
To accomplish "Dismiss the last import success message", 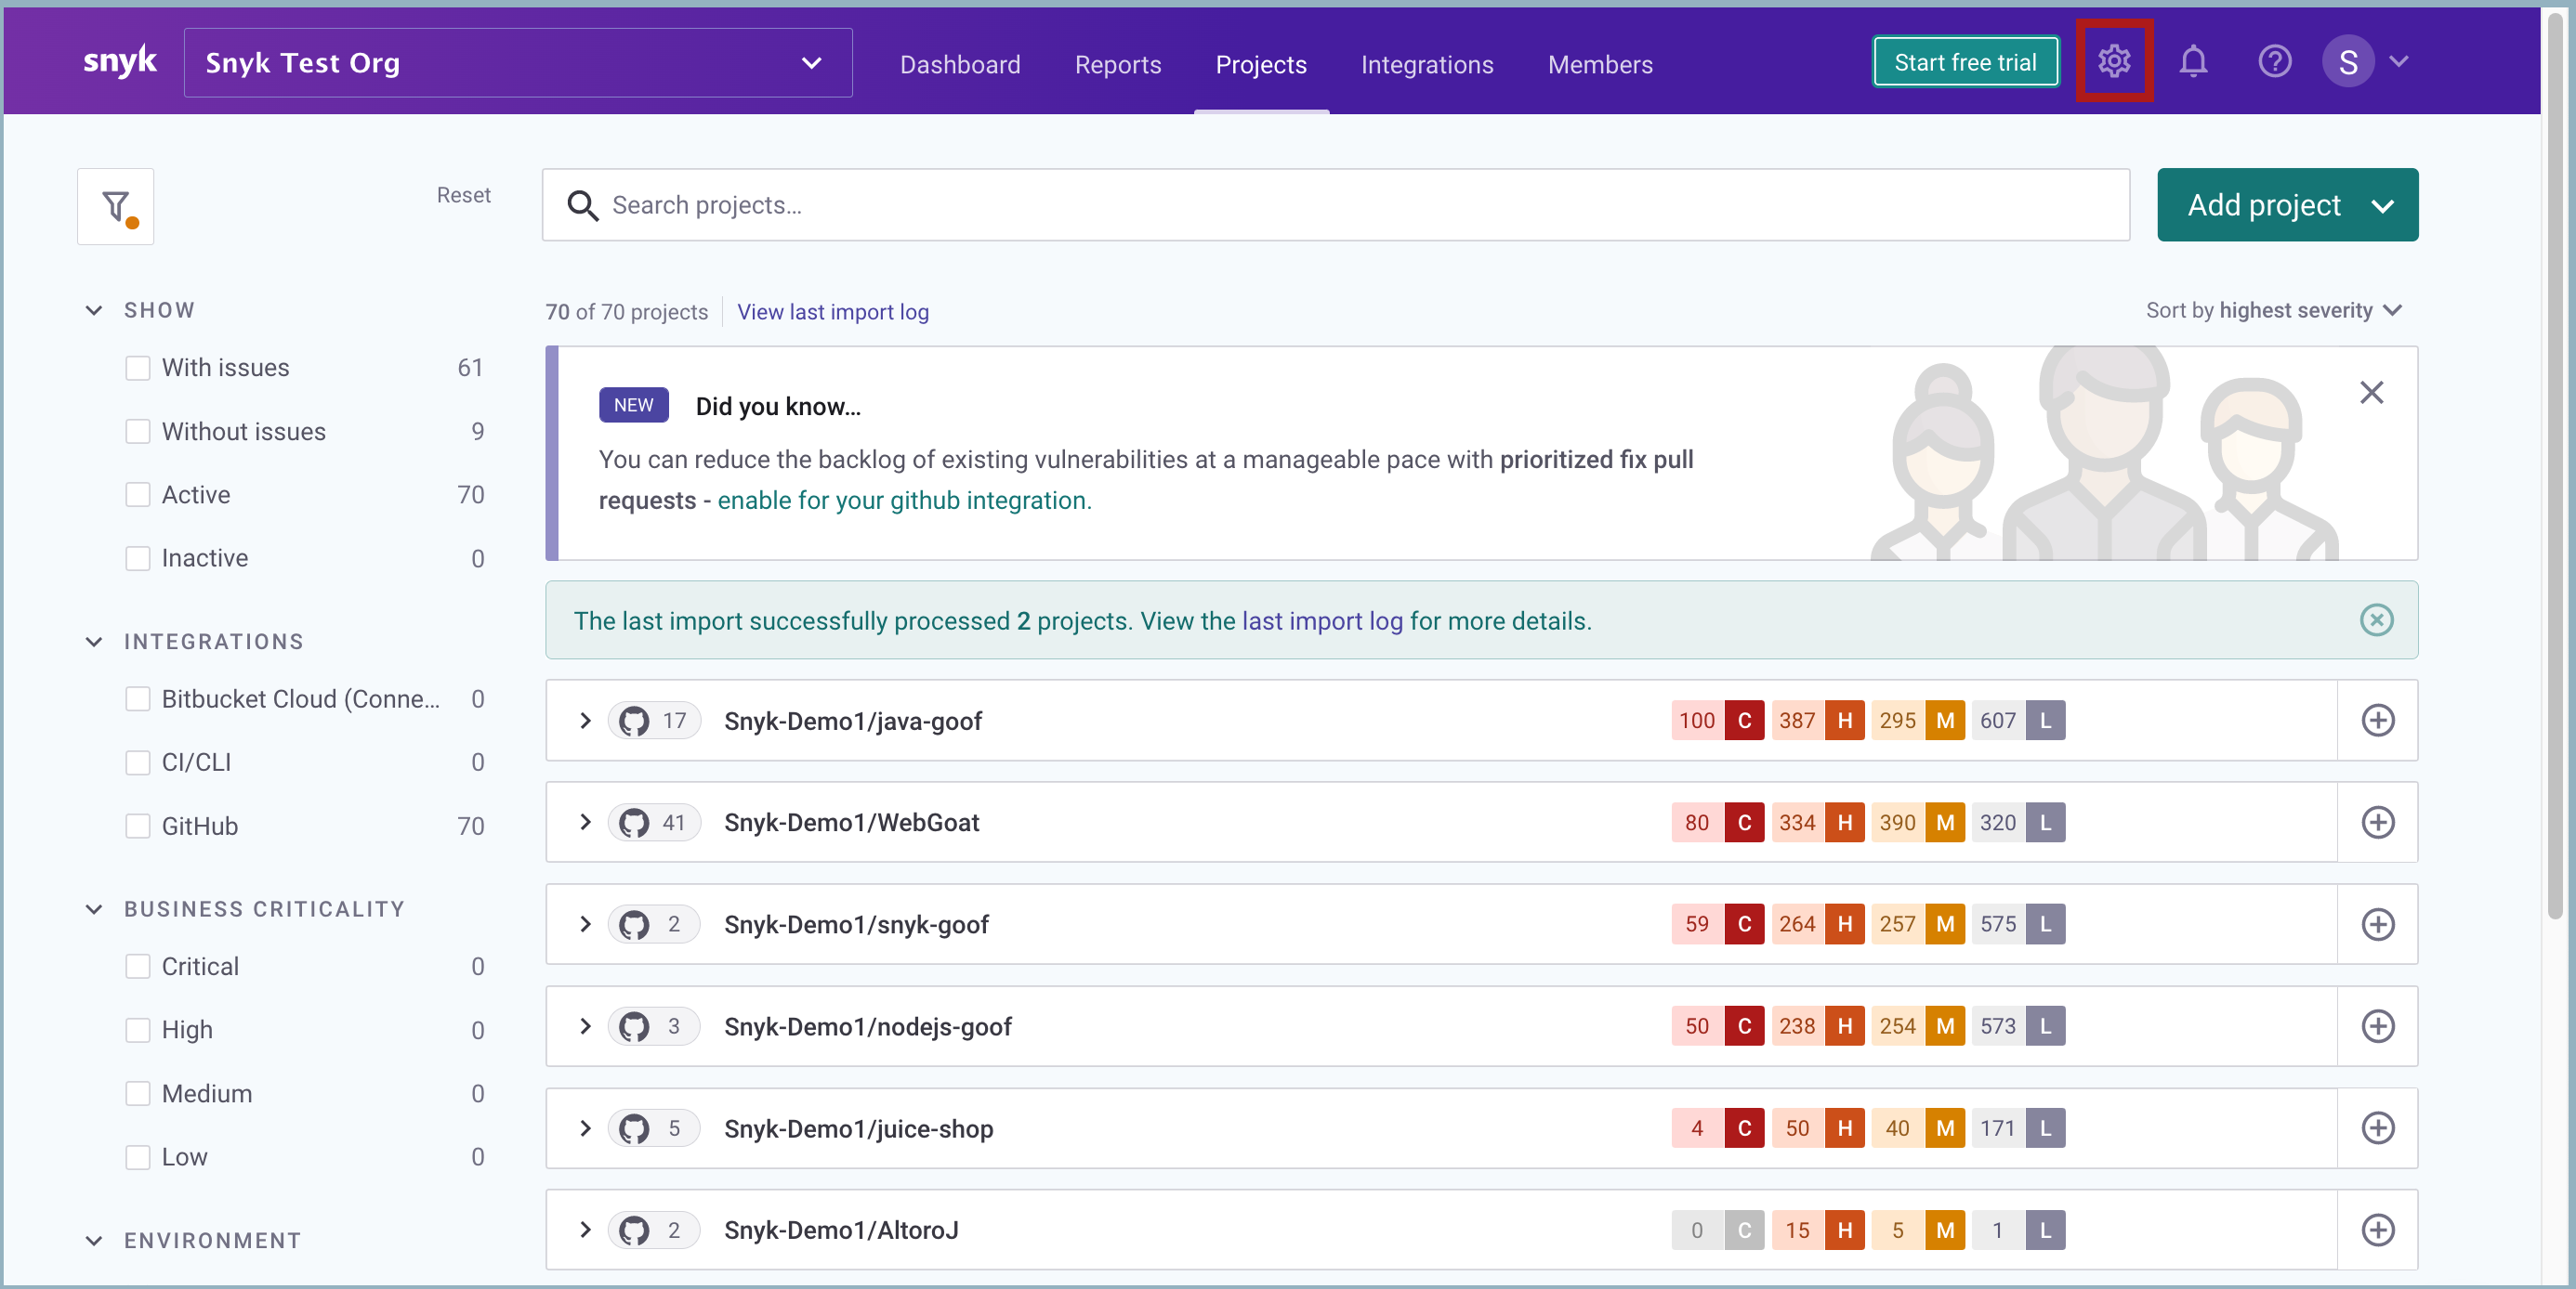I will (x=2376, y=620).
